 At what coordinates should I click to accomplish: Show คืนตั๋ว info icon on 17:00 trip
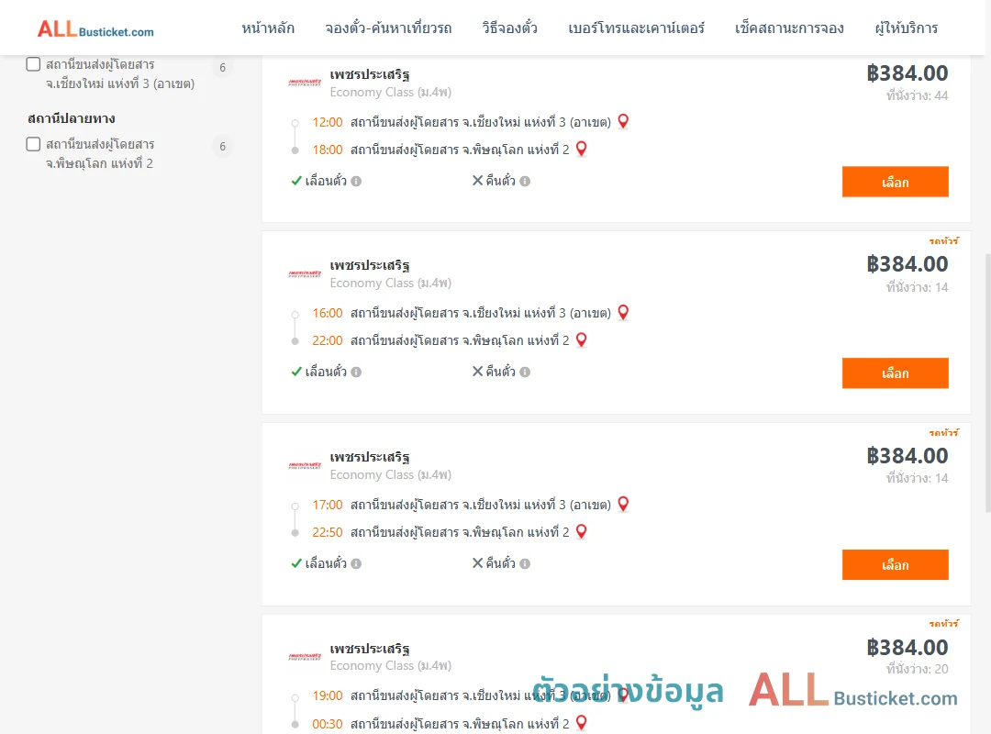525,564
